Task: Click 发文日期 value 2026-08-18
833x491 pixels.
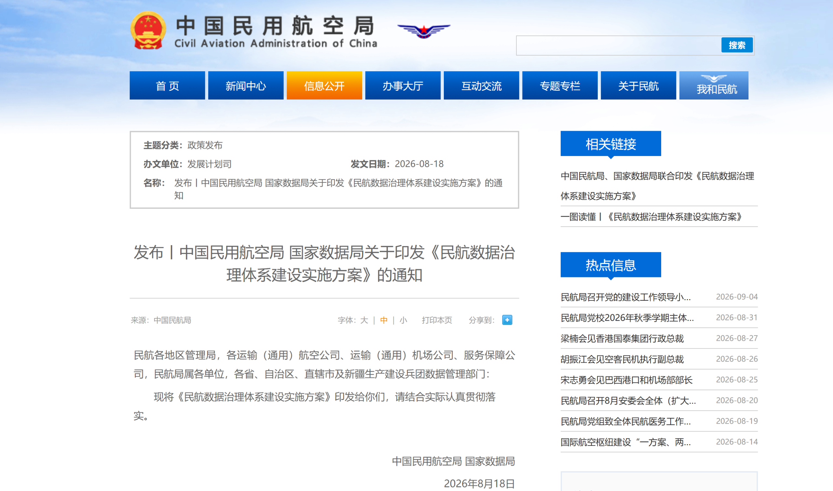Action: coord(419,164)
